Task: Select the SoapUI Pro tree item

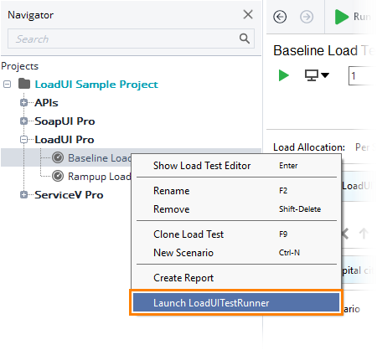Action: coord(65,121)
